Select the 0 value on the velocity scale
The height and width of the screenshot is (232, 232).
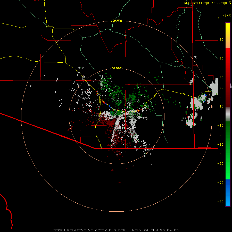pos(222,116)
